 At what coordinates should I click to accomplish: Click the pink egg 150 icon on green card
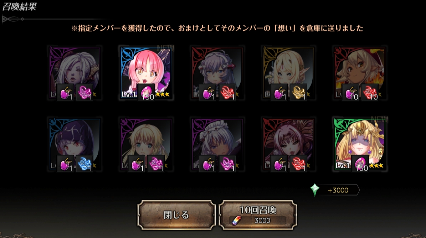pyautogui.click(x=360, y=164)
